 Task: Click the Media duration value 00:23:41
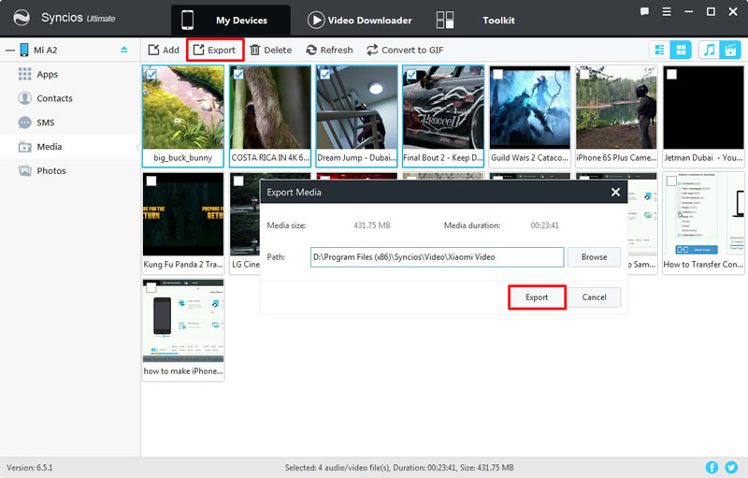point(544,225)
